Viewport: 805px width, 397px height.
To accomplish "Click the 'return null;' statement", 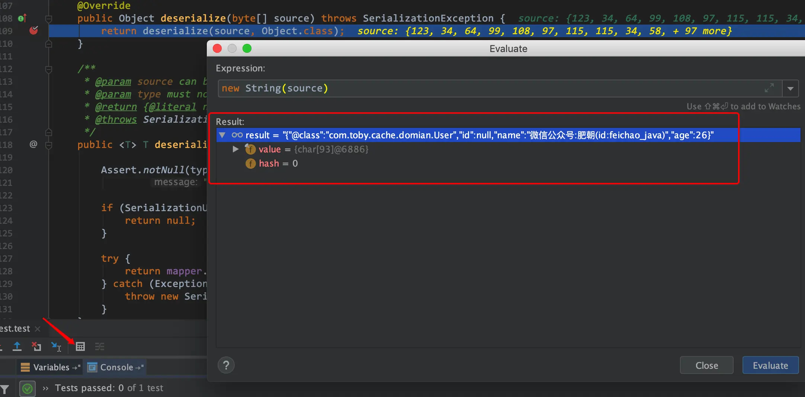I will point(160,220).
